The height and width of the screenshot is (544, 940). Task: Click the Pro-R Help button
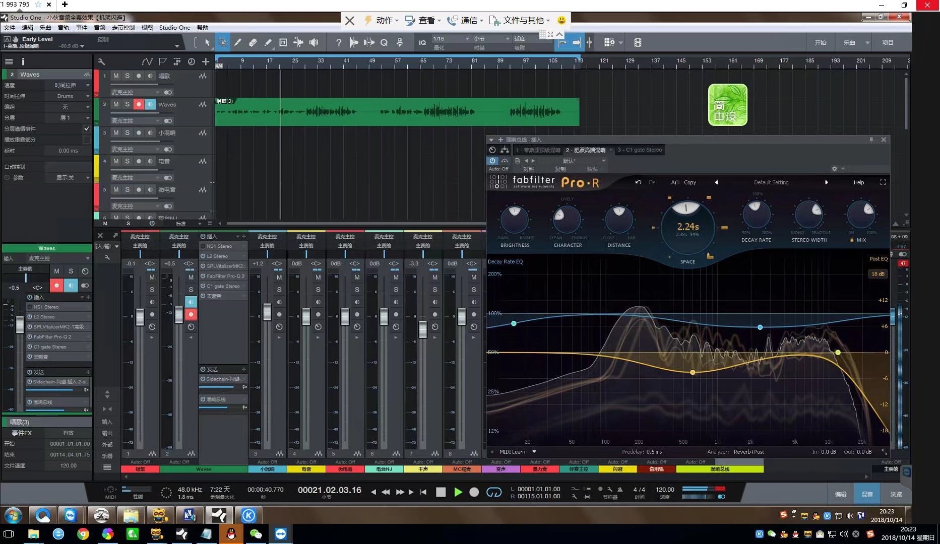click(859, 182)
